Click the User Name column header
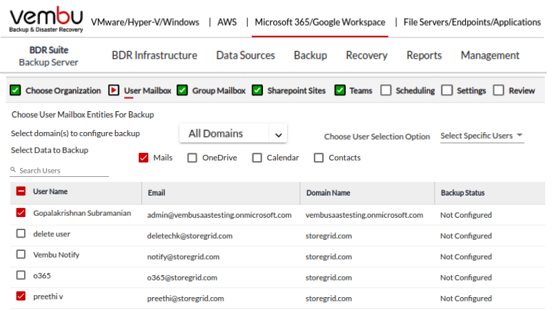Viewport: 552px width, 311px height. [50, 191]
